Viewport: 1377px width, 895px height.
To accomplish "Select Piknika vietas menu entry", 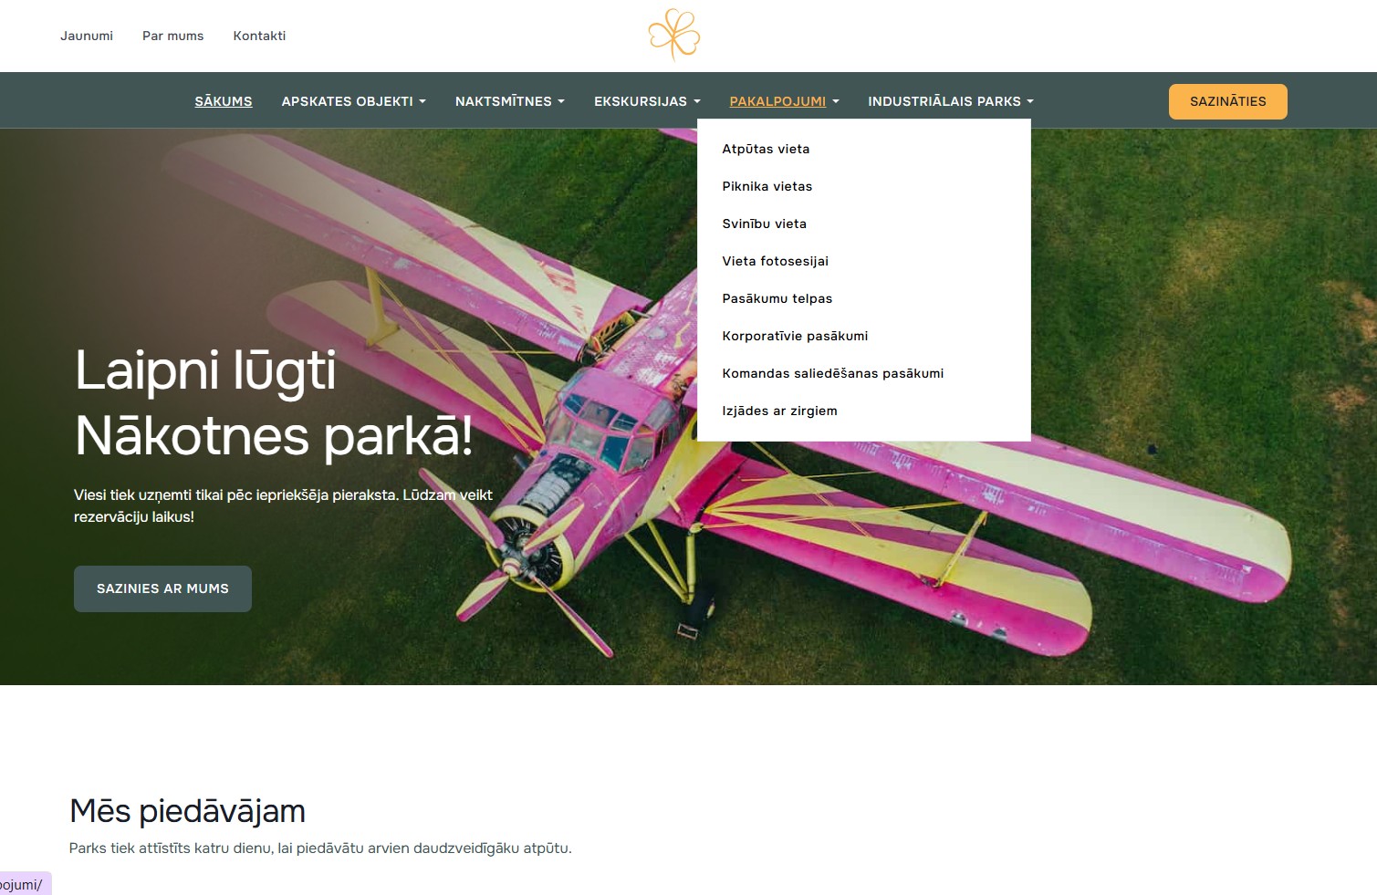I will [767, 186].
